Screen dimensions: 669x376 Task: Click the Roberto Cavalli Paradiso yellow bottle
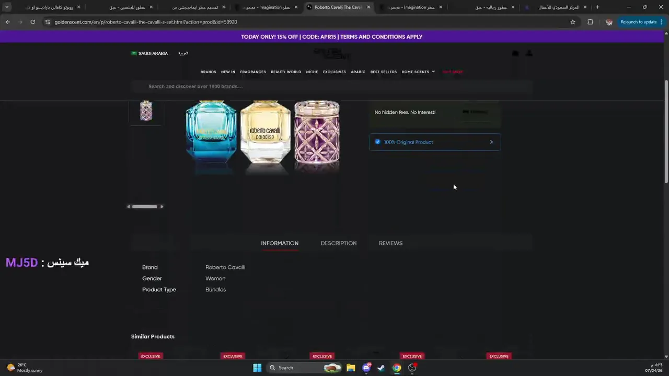[x=266, y=132]
